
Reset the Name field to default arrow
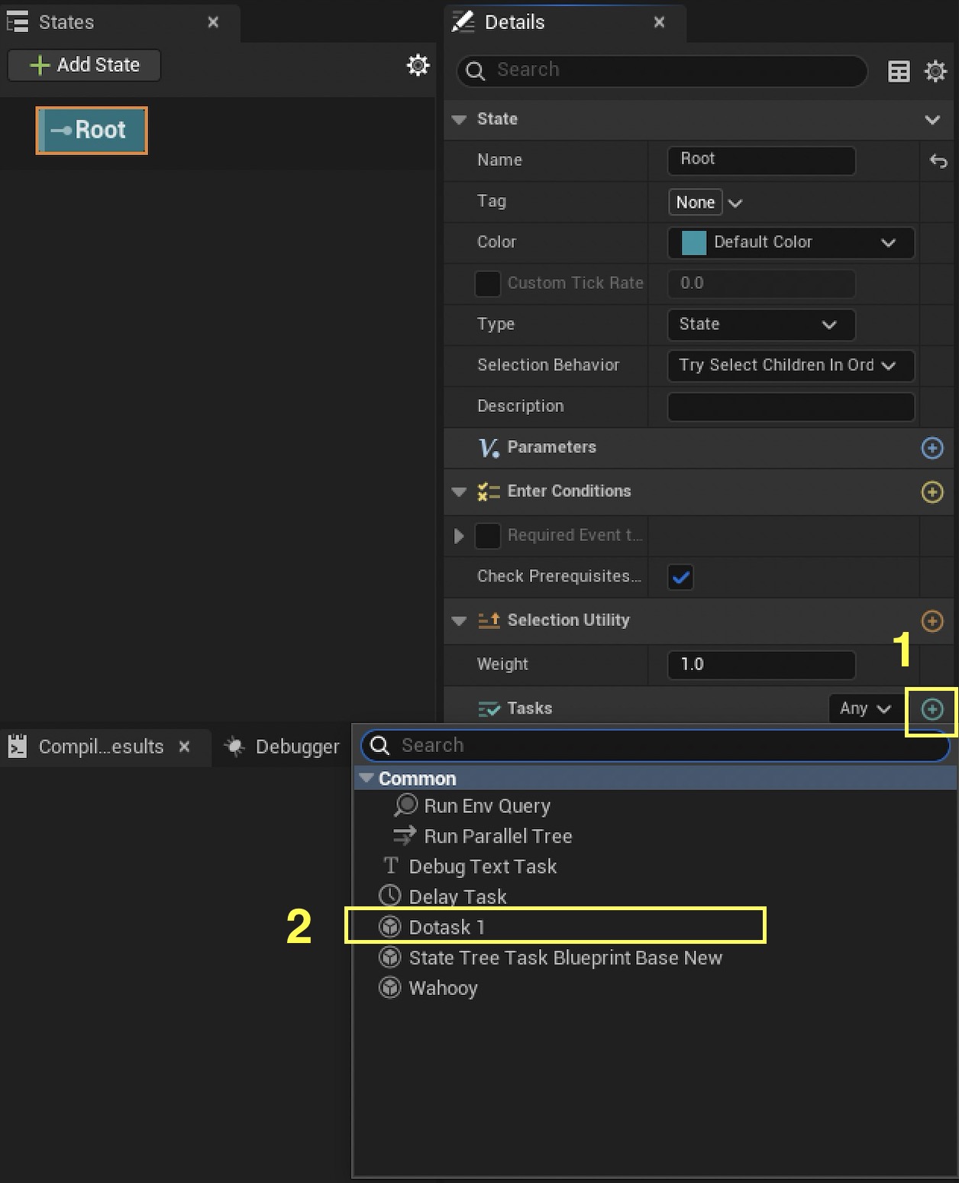click(x=938, y=160)
